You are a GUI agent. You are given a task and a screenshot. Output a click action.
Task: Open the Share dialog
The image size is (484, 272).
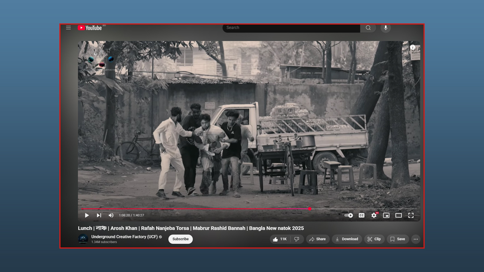(x=317, y=239)
